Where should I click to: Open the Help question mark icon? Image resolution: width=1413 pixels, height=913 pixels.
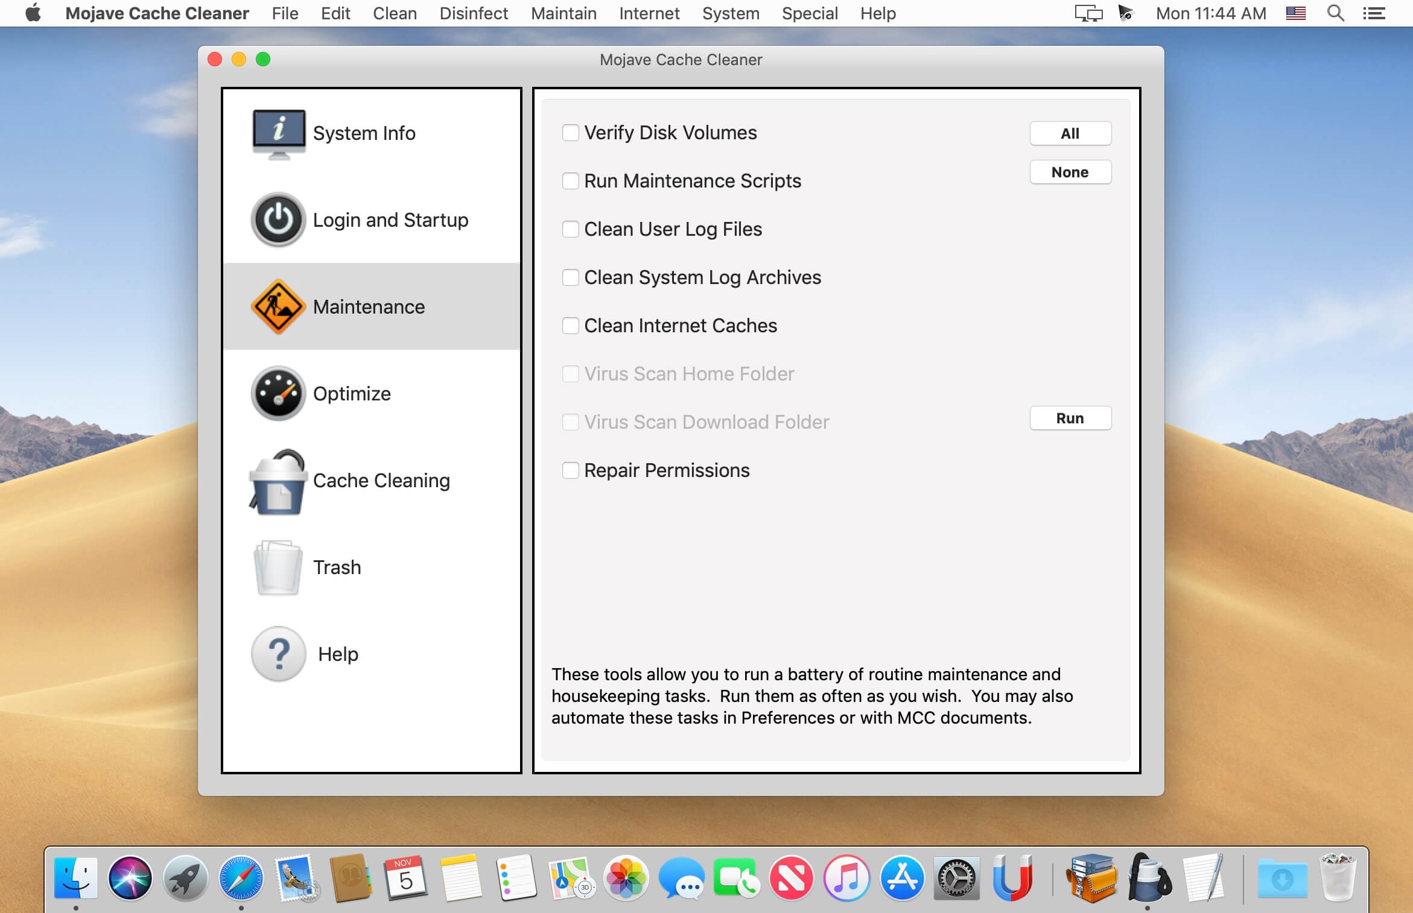coord(278,654)
